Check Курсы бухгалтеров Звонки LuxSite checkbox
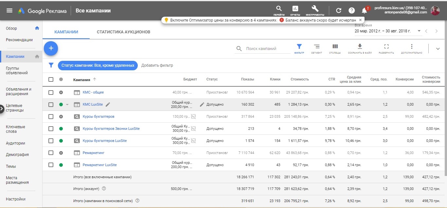 pos(51,129)
